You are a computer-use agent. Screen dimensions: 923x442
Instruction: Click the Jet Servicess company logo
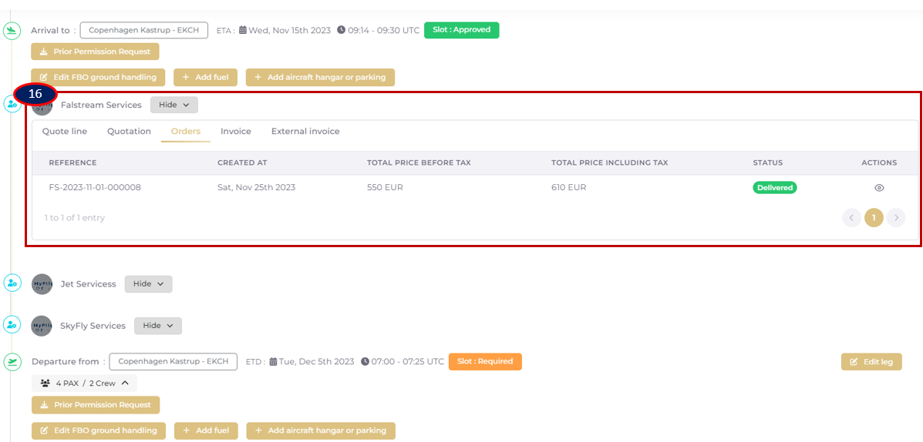(42, 284)
